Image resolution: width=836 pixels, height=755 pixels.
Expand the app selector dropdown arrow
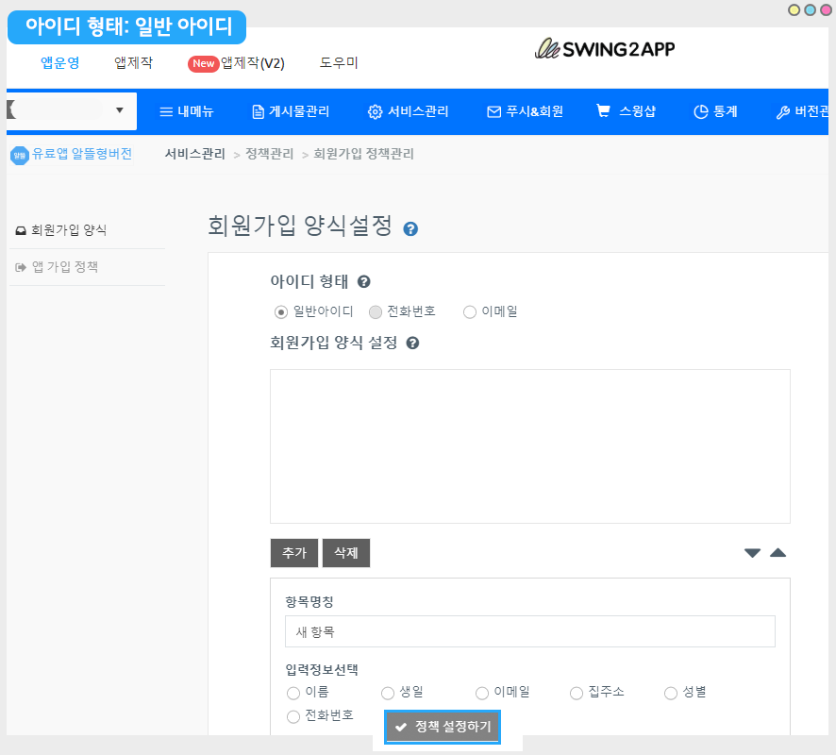pyautogui.click(x=120, y=110)
